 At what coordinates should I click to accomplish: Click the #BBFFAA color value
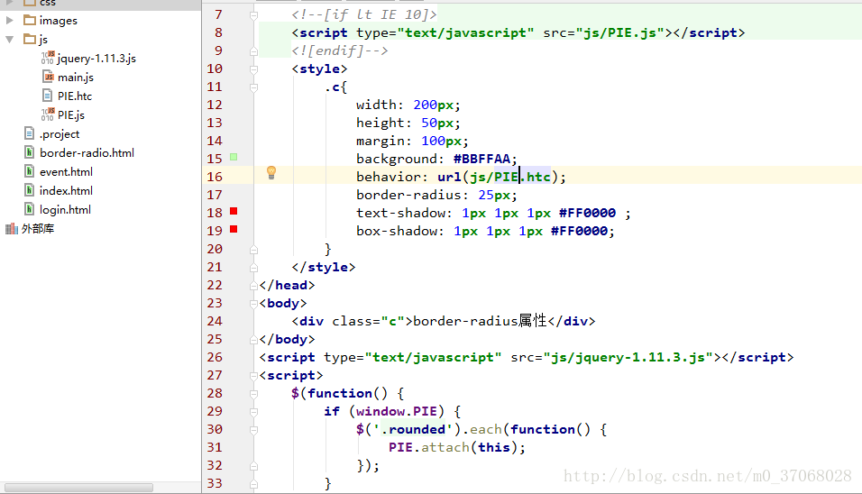coord(481,160)
